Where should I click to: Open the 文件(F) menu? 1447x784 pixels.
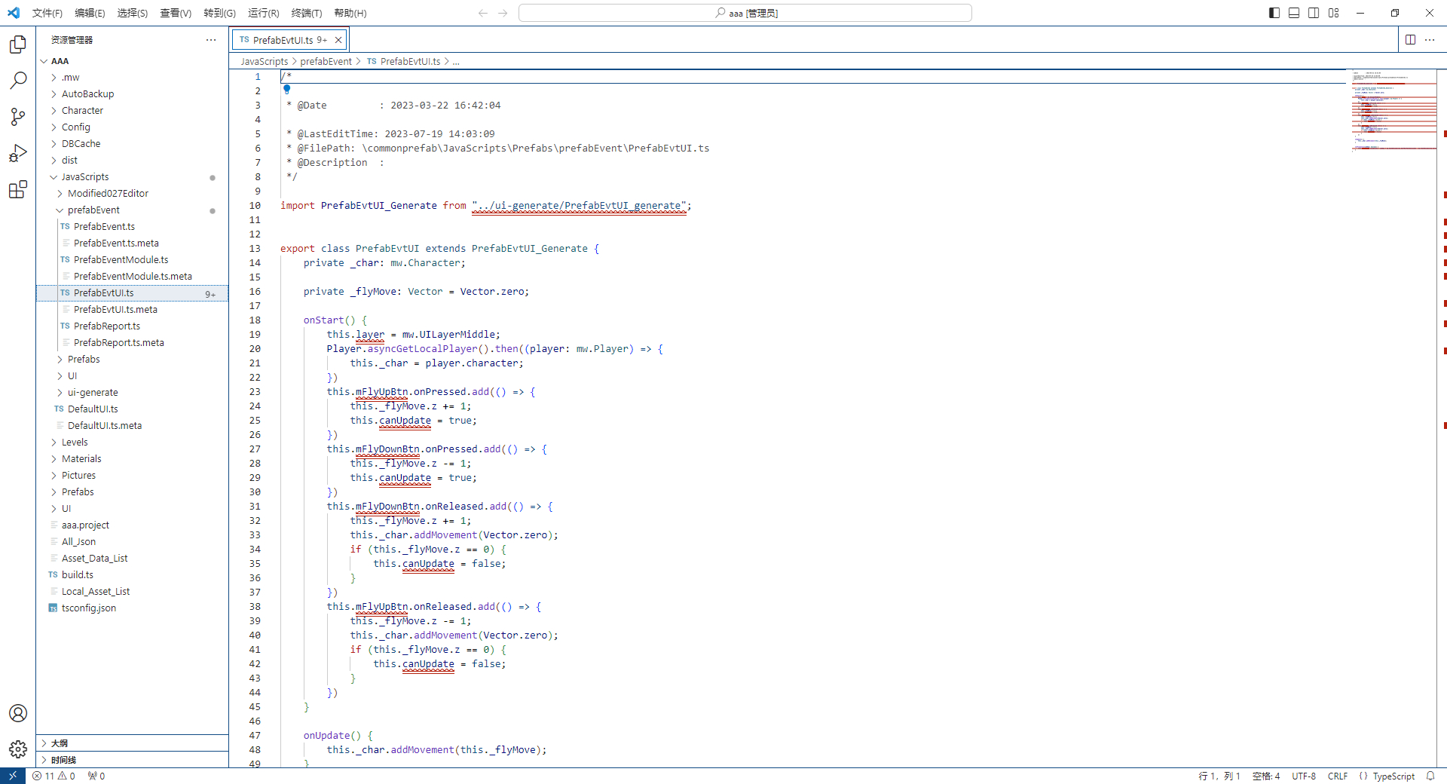pyautogui.click(x=47, y=13)
